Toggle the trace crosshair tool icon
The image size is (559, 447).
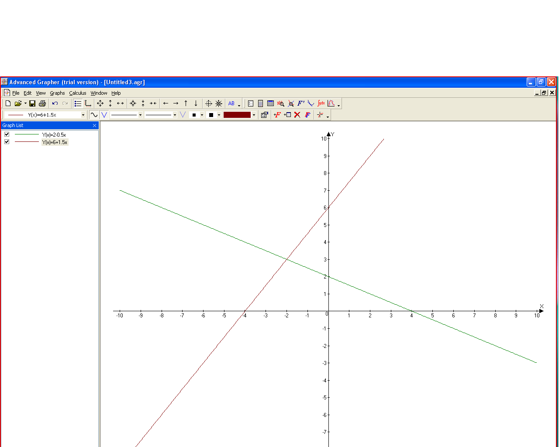(x=320, y=115)
